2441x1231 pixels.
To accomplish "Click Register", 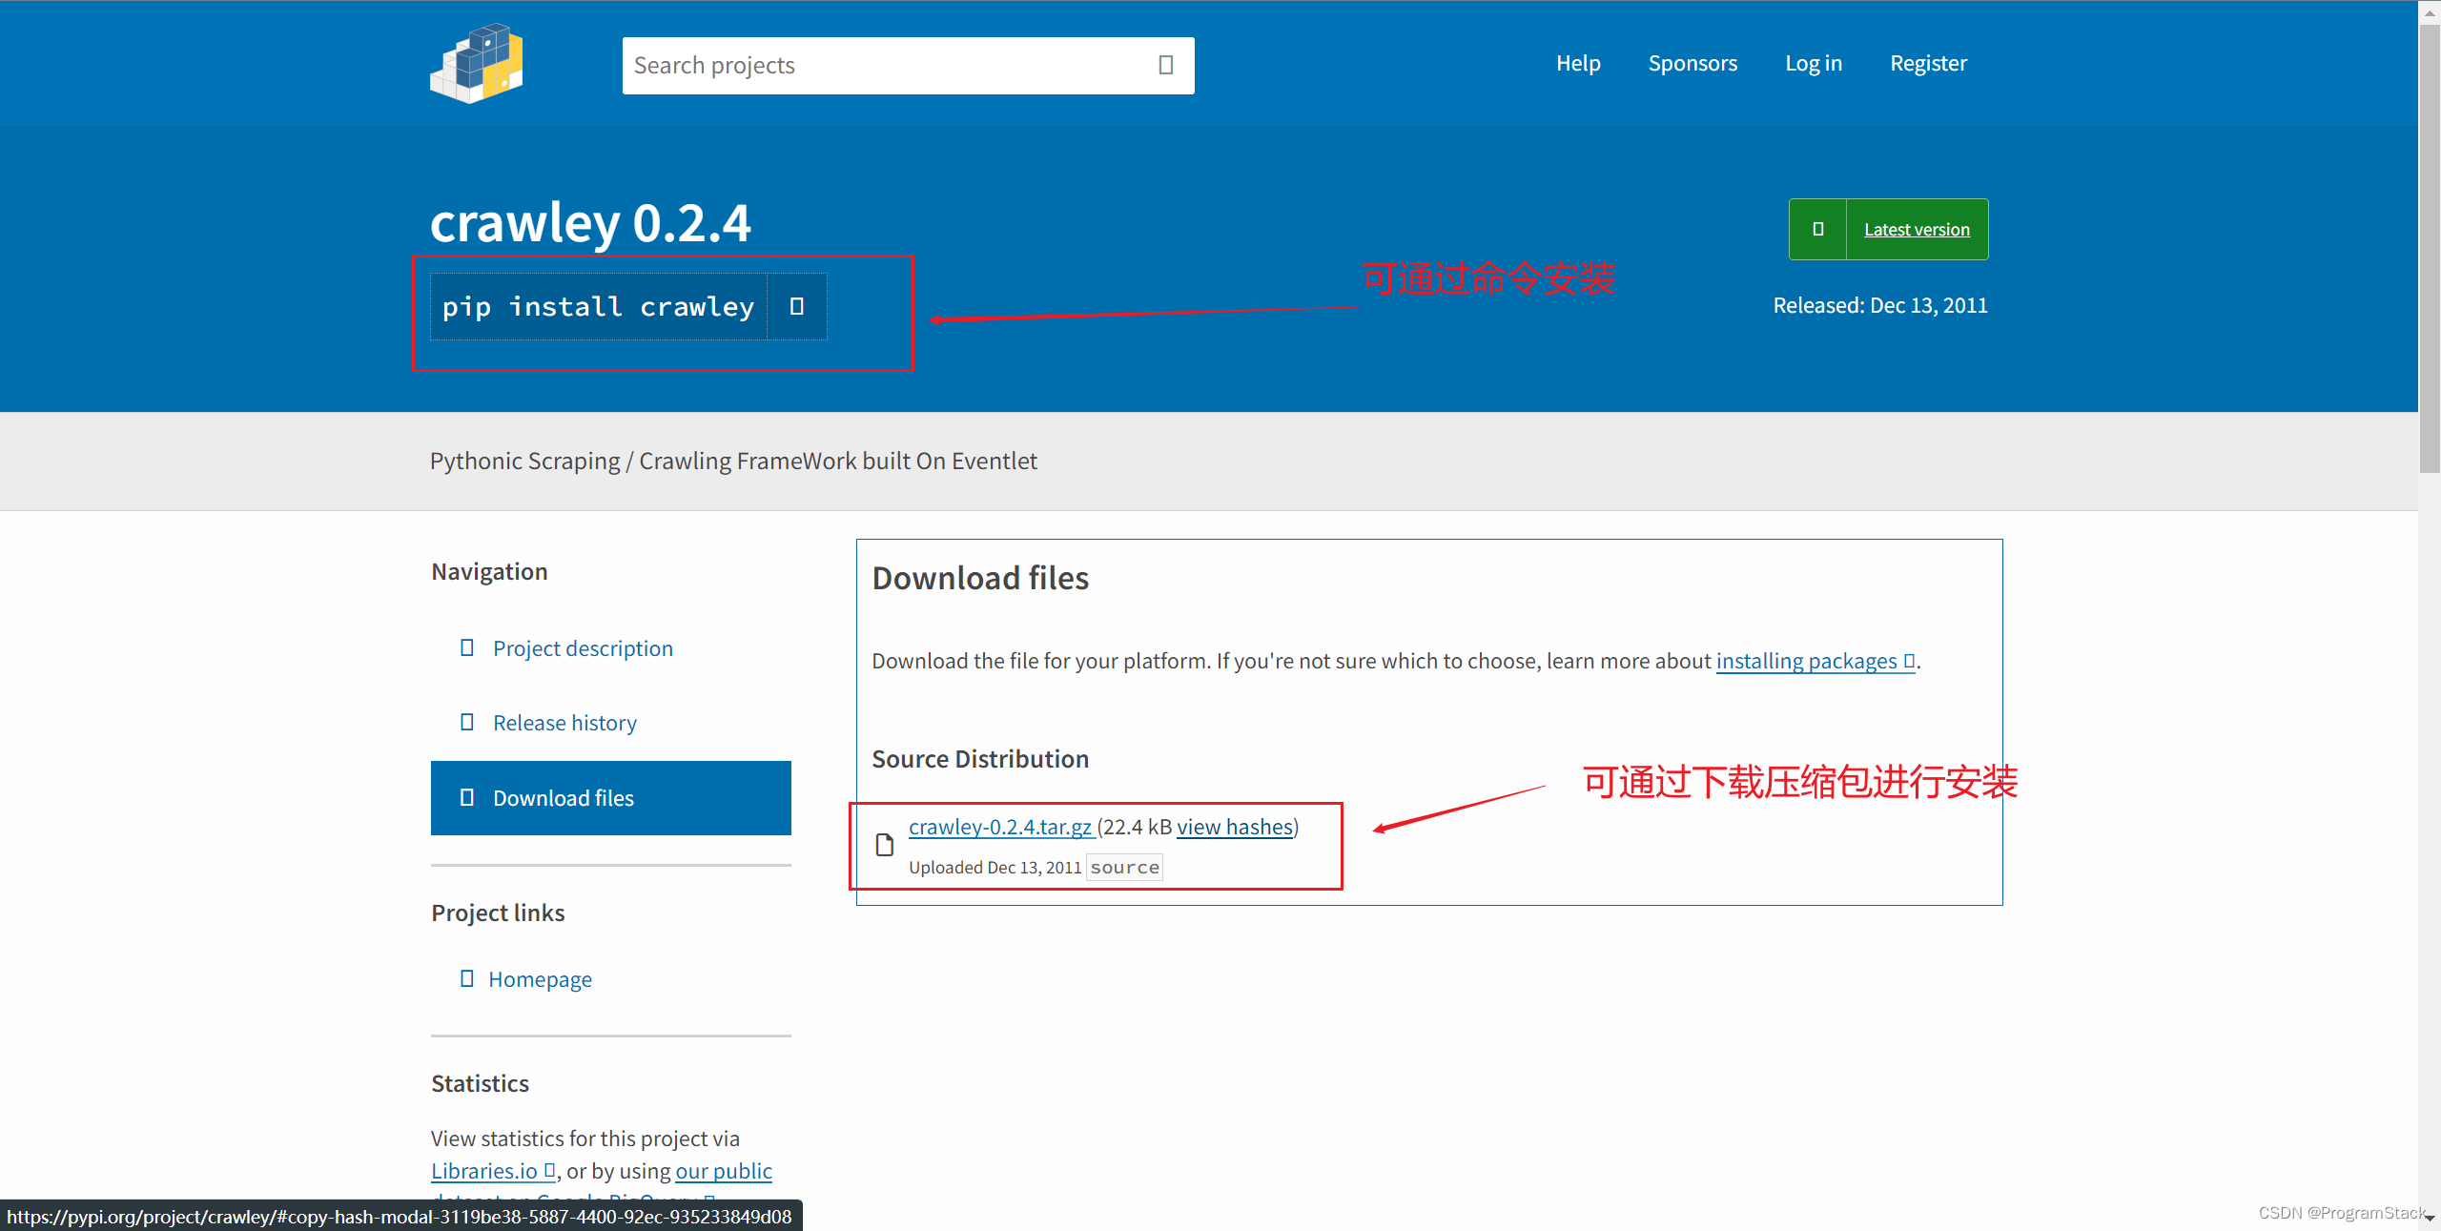I will point(1928,63).
